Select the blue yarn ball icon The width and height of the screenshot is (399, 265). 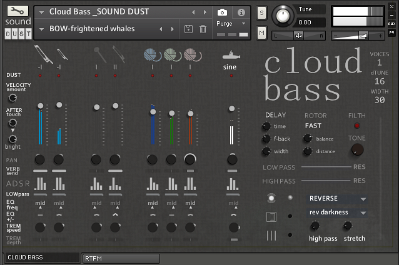(x=153, y=55)
